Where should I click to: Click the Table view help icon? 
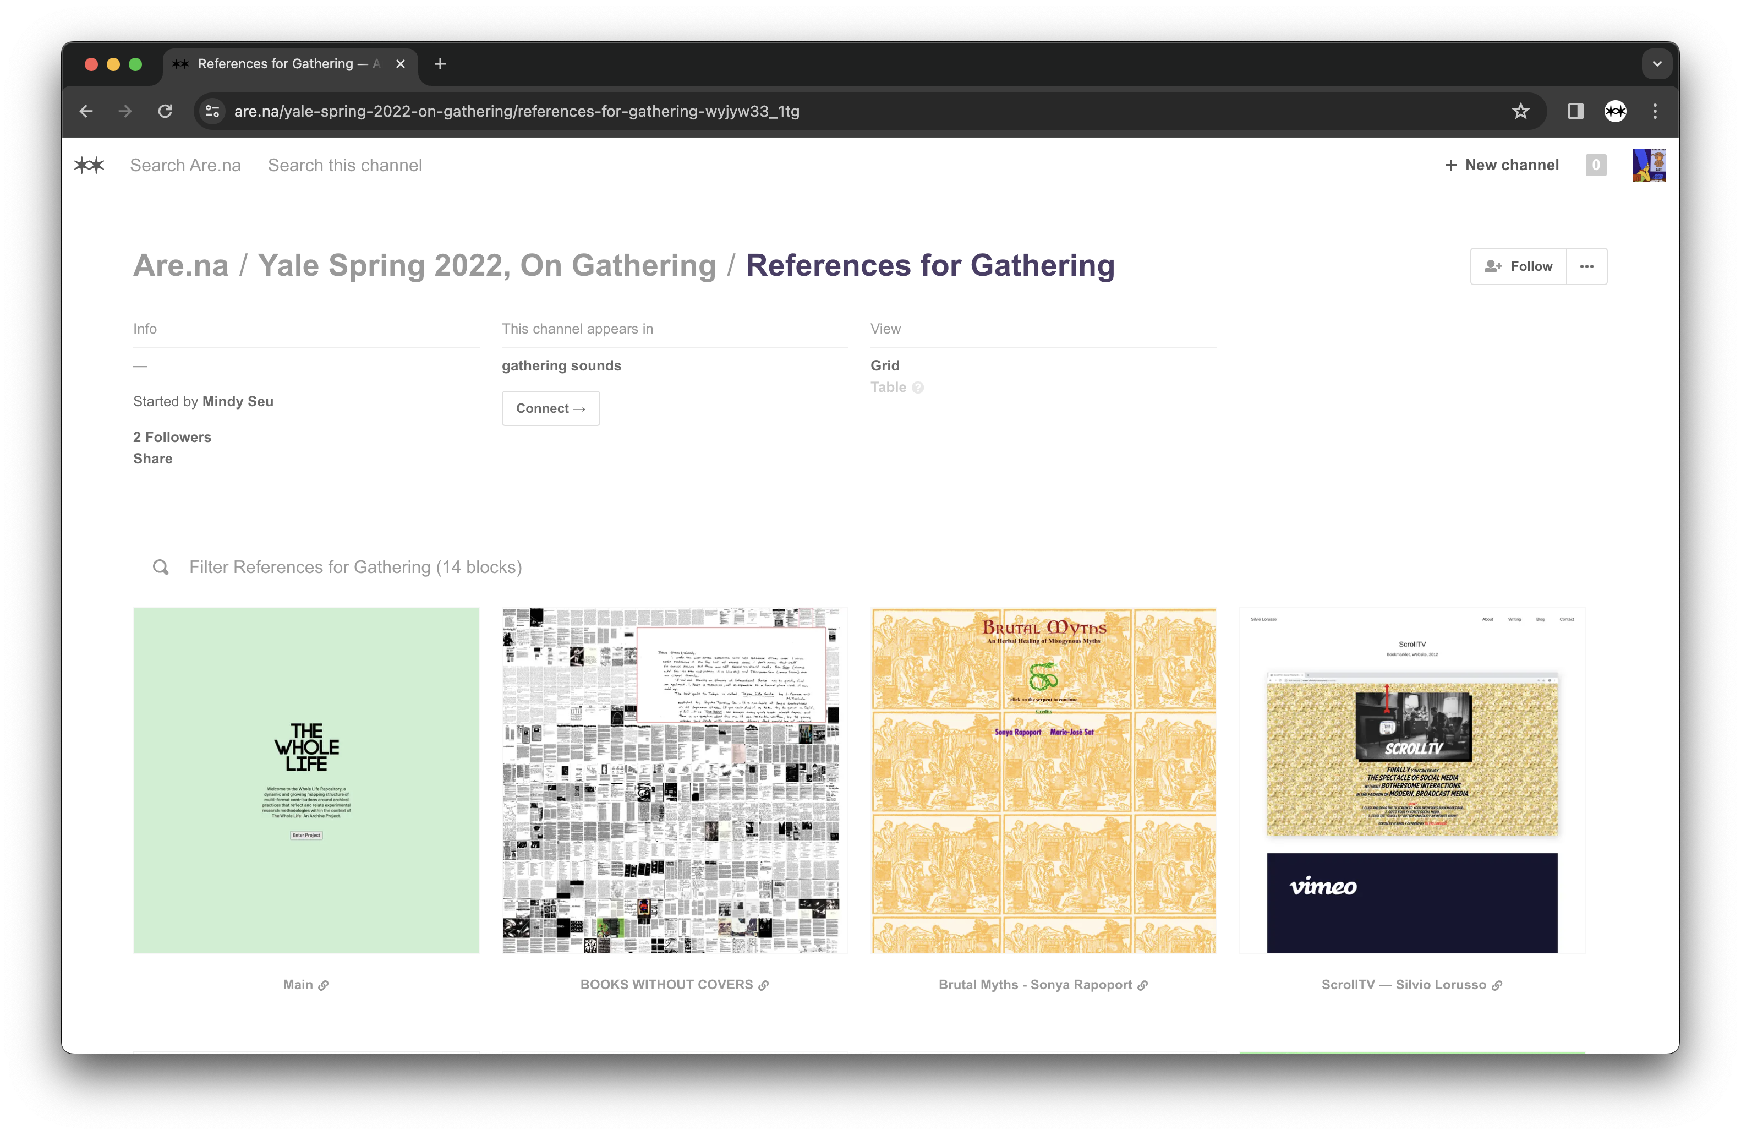(917, 388)
